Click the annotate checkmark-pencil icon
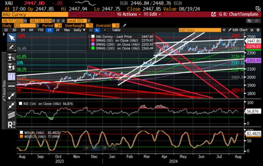The height and width of the screenshot is (166, 263). (252, 30)
